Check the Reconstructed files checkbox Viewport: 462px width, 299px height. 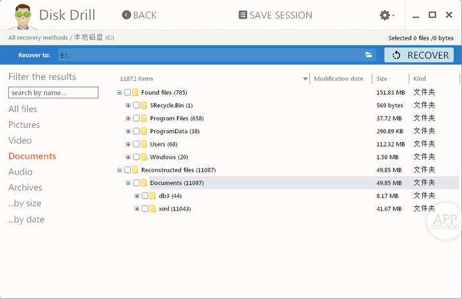(x=127, y=170)
